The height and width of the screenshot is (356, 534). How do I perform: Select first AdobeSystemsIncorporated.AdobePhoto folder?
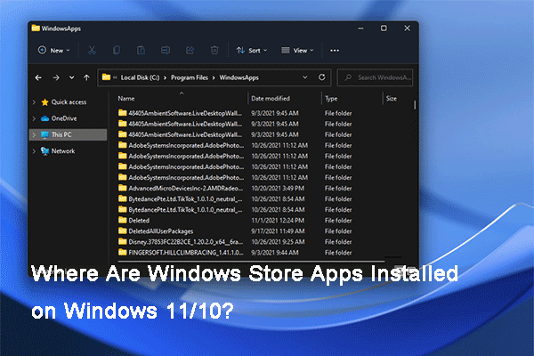[x=186, y=145]
